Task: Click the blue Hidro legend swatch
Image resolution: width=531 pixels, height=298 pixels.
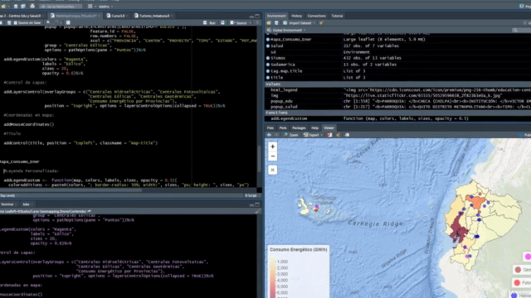Action: pos(514,296)
